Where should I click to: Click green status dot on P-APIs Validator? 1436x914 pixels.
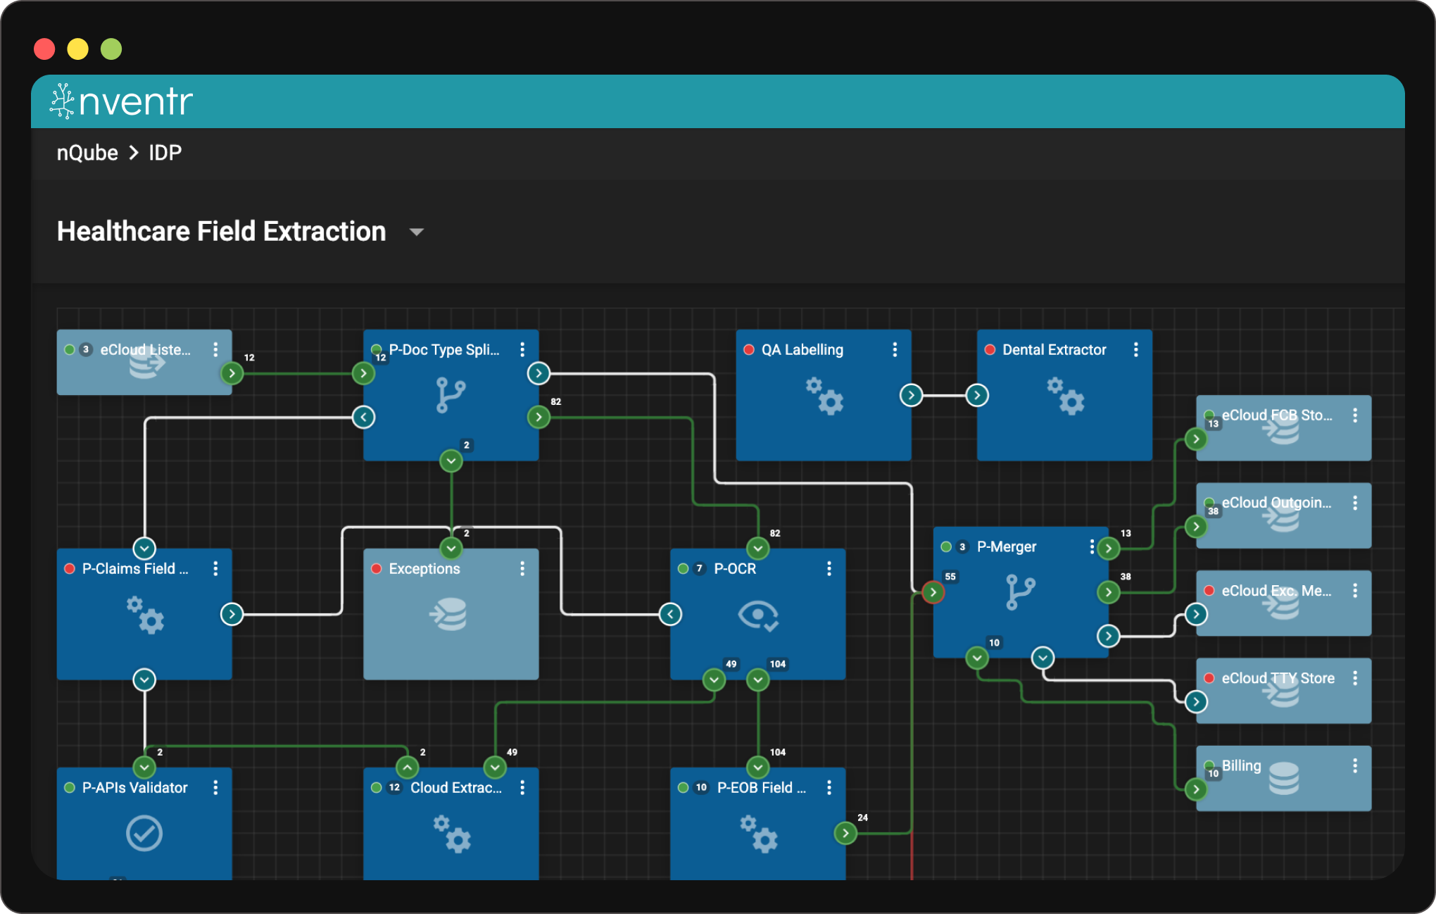(x=70, y=787)
